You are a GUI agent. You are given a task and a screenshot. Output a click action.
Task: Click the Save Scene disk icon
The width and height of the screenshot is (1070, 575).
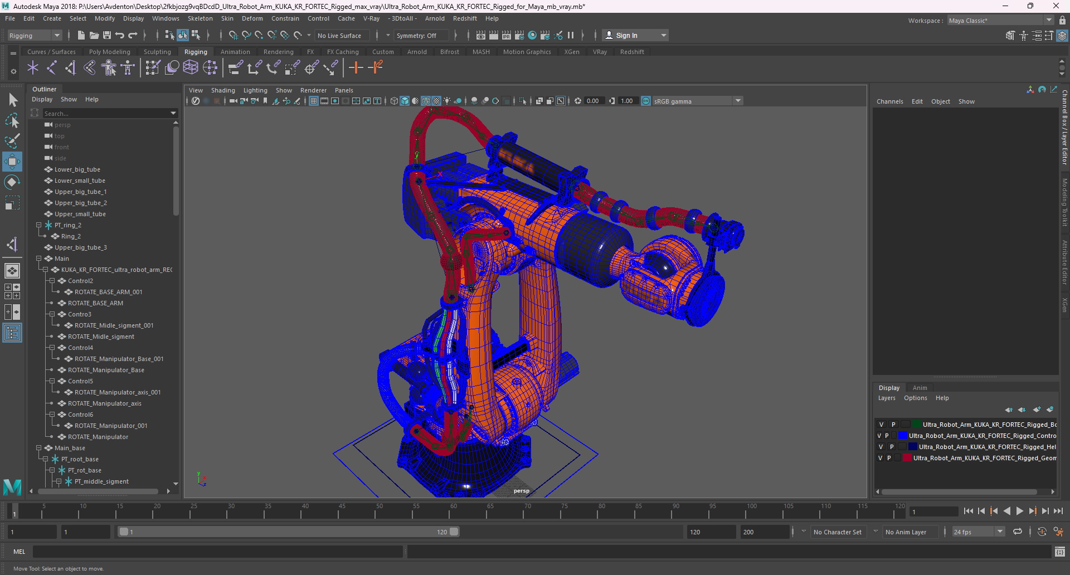pos(107,36)
